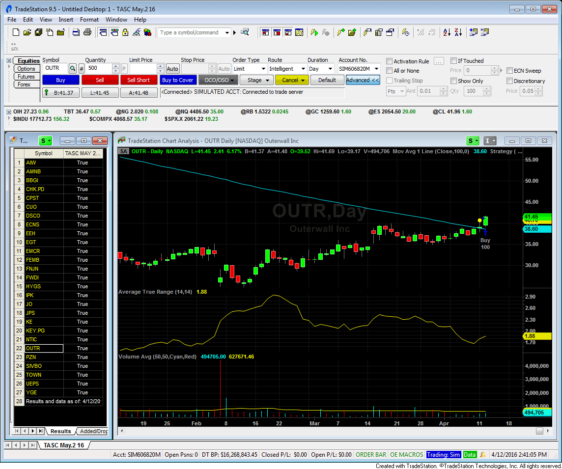The image size is (562, 469).
Task: Click the red Sell button
Action: coord(100,80)
